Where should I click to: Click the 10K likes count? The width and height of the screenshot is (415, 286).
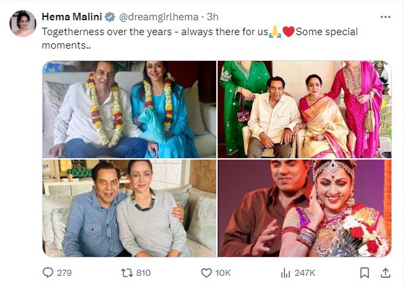click(223, 273)
